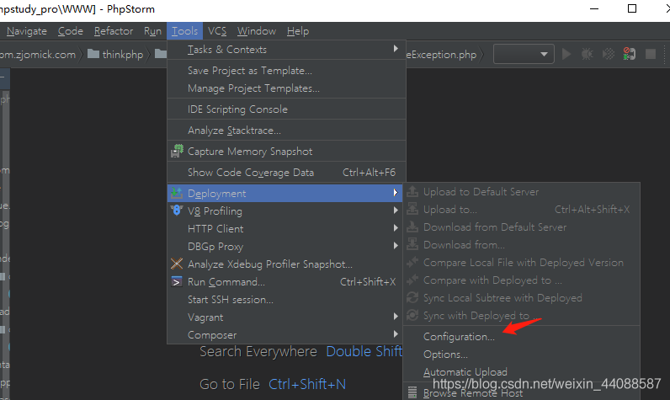Screen dimensions: 670x400
Task: Click the Browse Remote Host icon
Action: click(412, 392)
